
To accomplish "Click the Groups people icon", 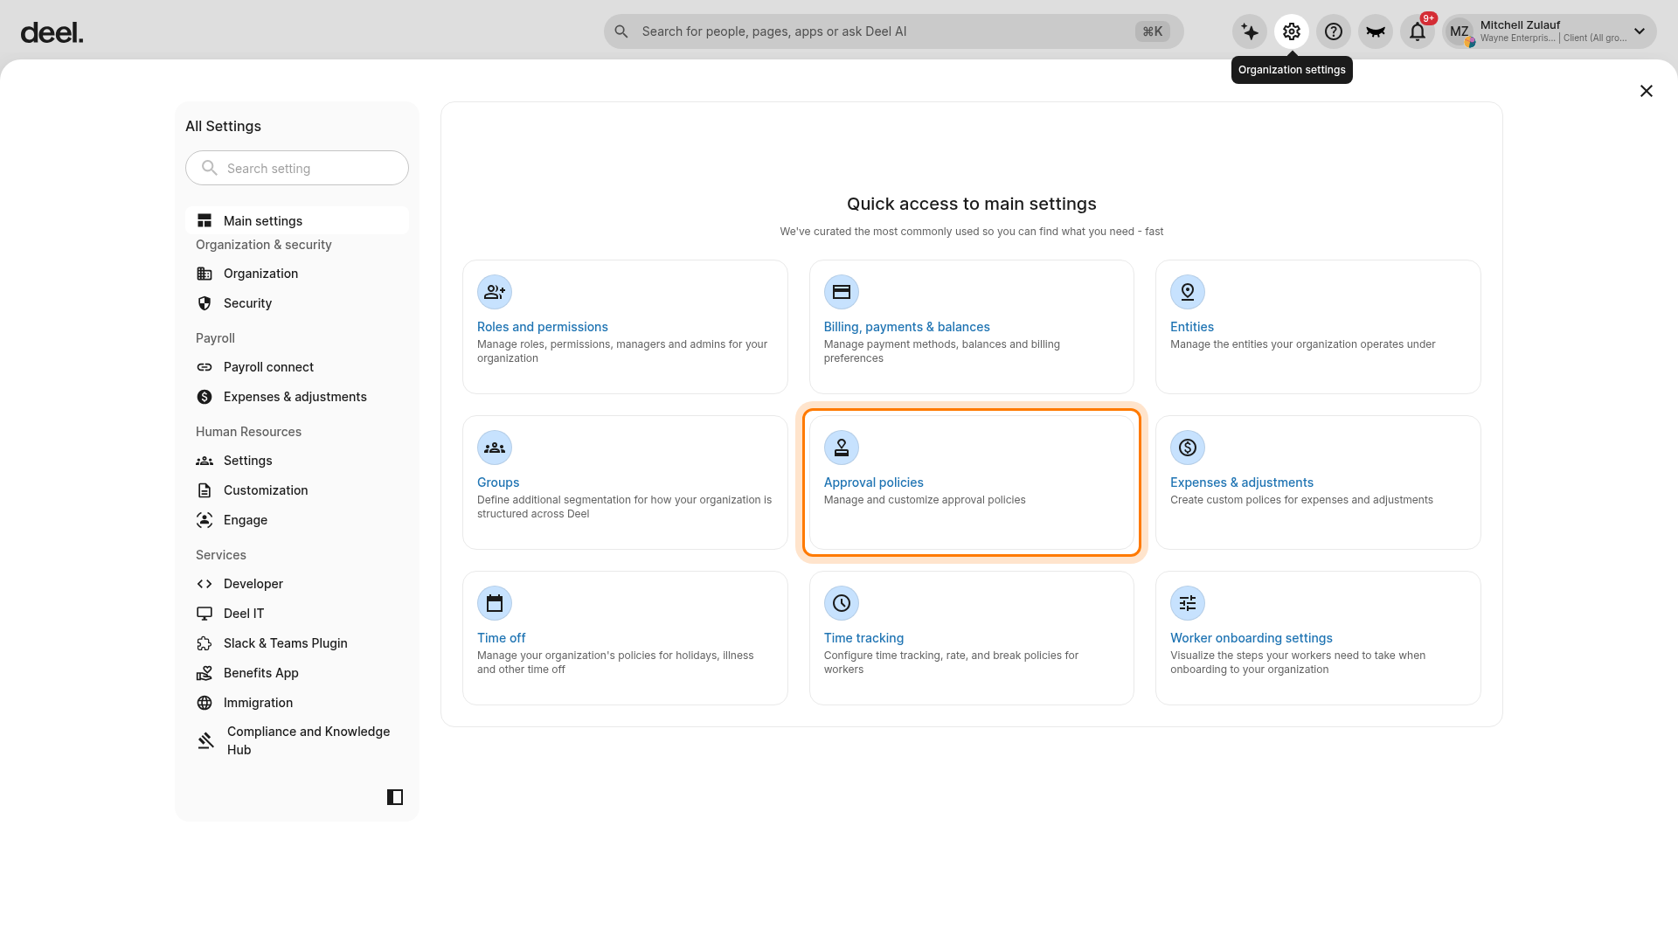I will (x=495, y=448).
